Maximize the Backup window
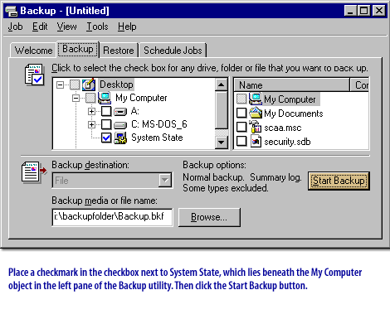Image resolution: width=390 pixels, height=319 pixels. pos(363,11)
